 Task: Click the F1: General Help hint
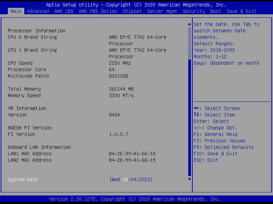pyautogui.click(x=216, y=134)
